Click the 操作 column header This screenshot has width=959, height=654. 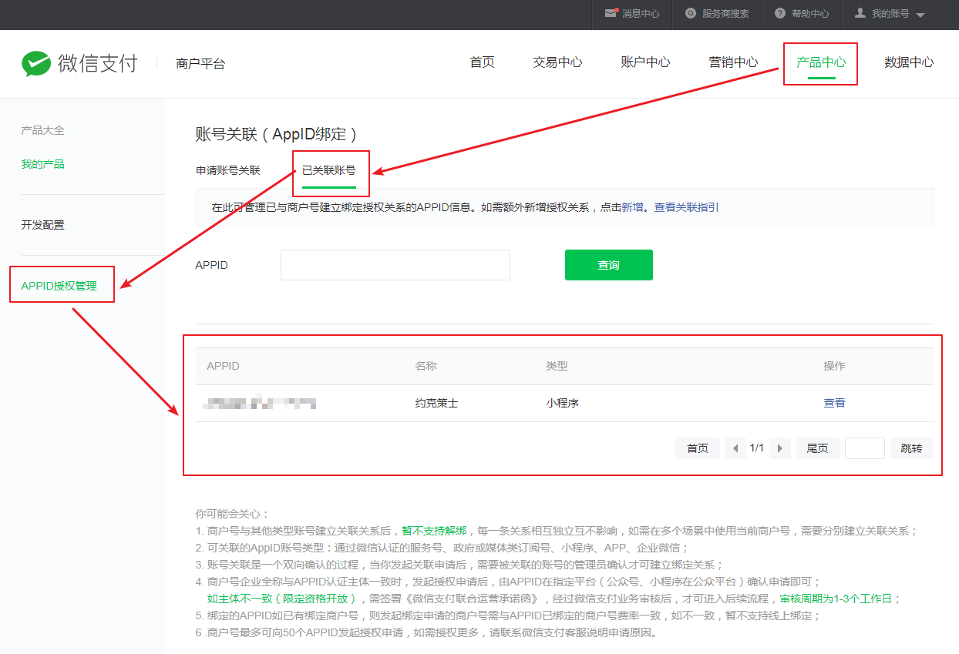834,366
